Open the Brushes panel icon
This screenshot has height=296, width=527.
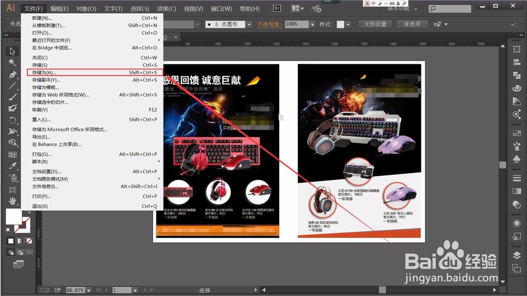tap(516, 146)
